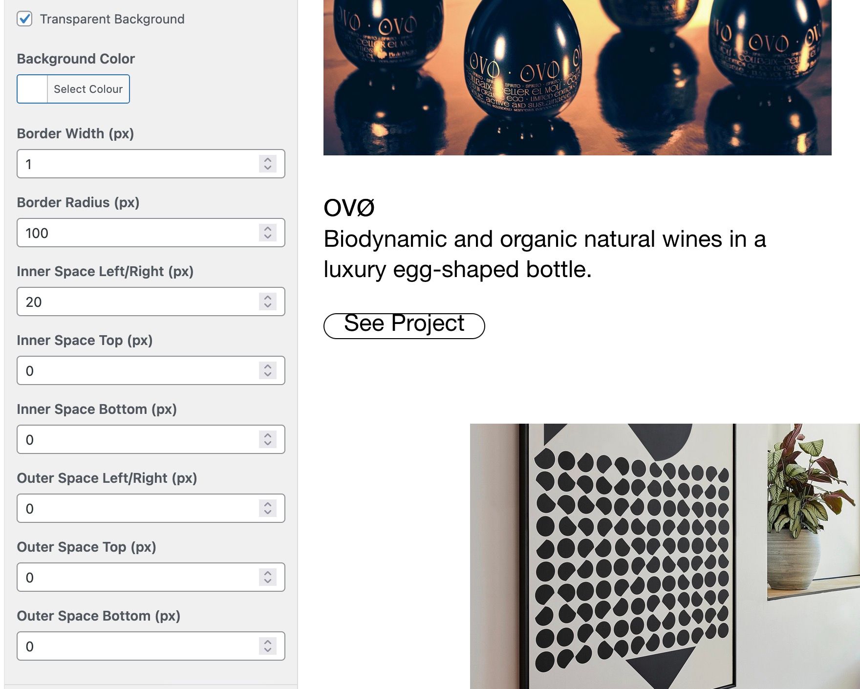Click the Inner Space Left/Right input field
This screenshot has width=860, height=689.
(x=137, y=301)
